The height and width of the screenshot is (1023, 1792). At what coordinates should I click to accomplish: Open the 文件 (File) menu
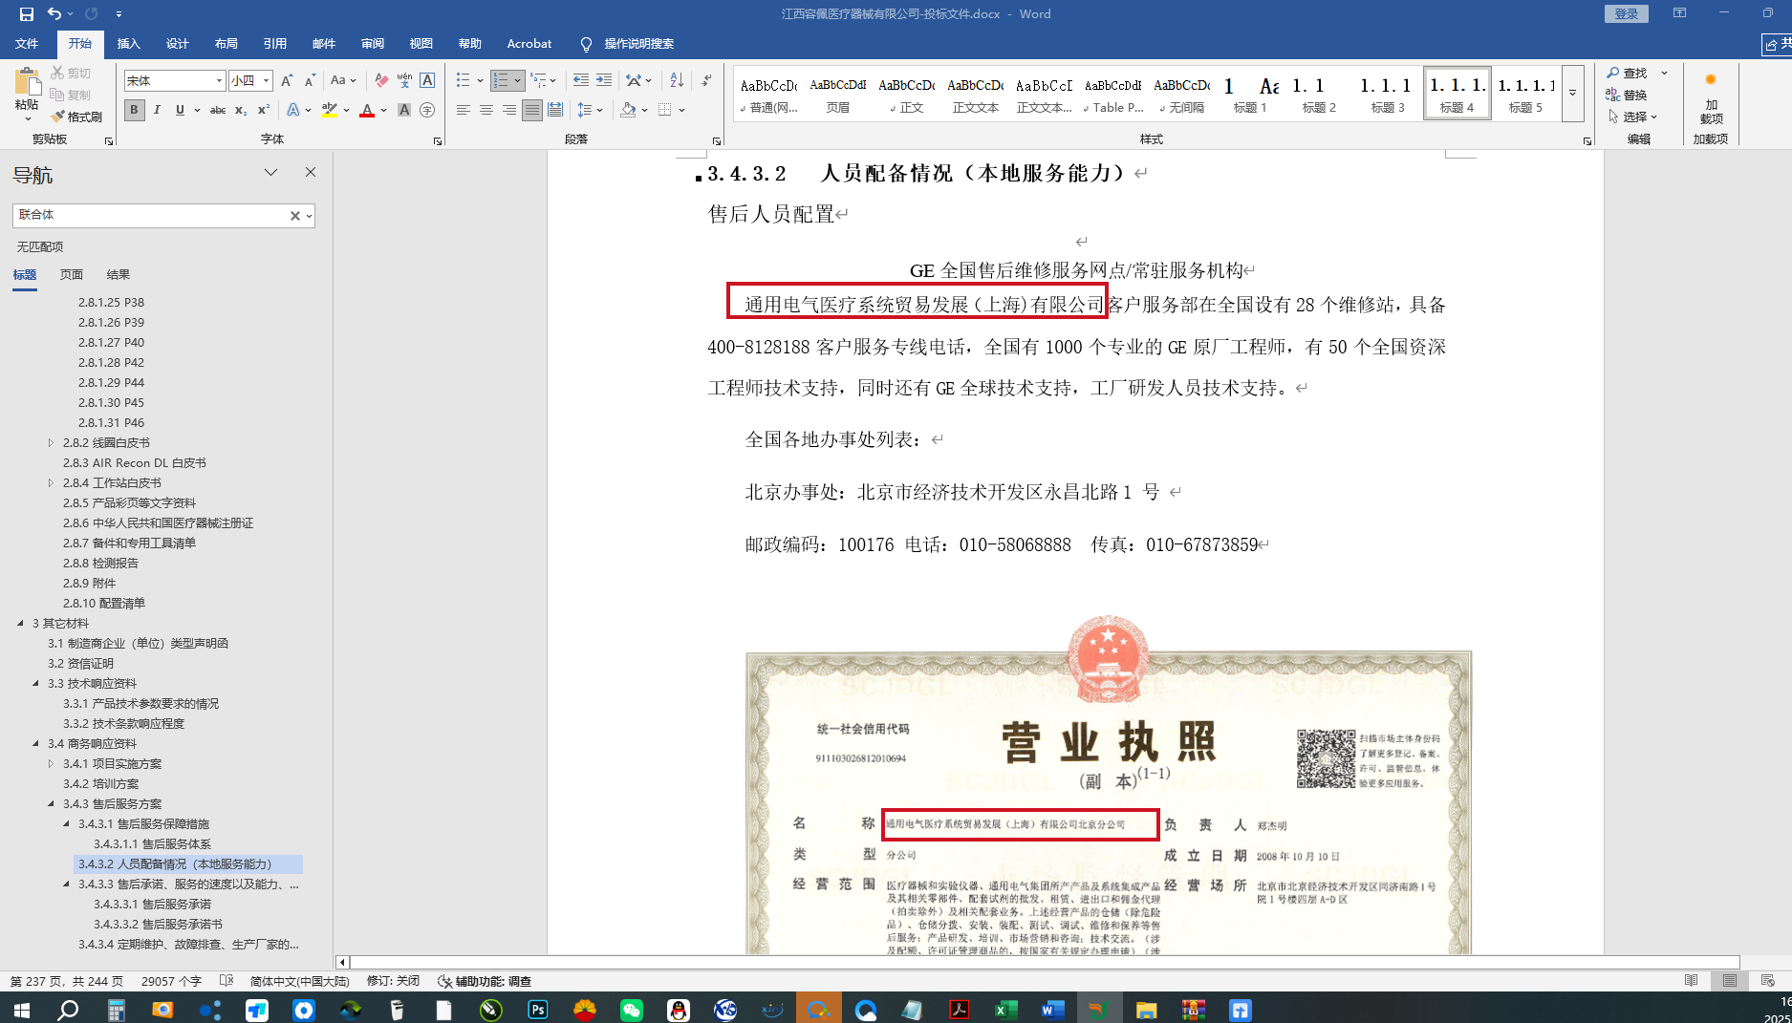(27, 44)
